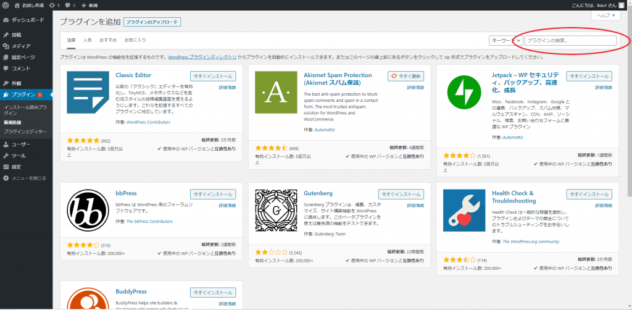Expand the ヘルプ help panel
Viewport: 632px width, 310px height.
coord(607,15)
